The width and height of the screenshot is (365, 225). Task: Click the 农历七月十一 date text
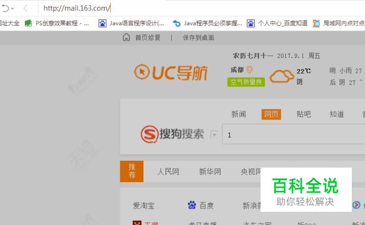coord(253,56)
